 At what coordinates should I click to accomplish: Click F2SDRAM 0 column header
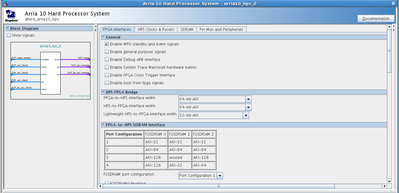[155, 134]
